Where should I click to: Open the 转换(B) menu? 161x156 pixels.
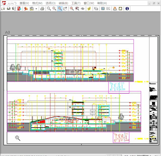(63, 3)
